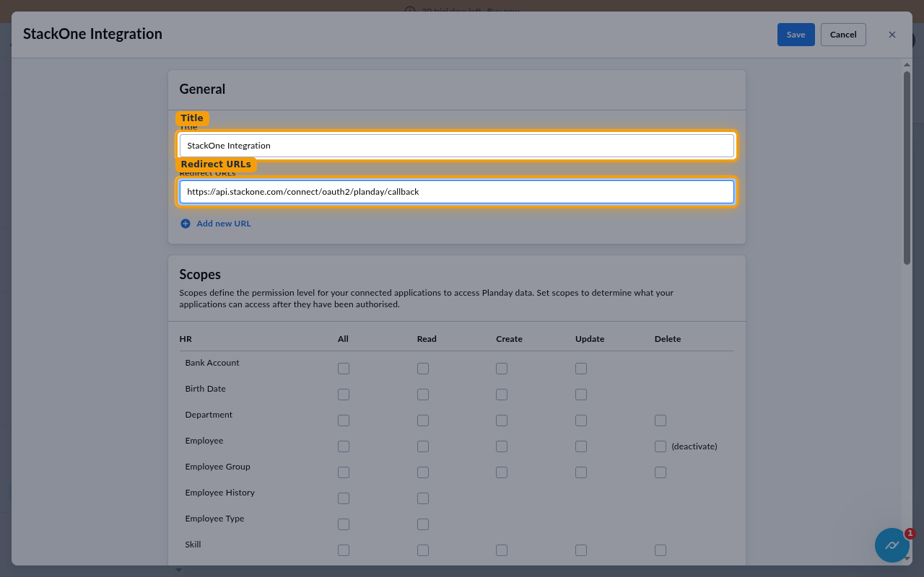
Task: Check Skill All checkbox
Action: (x=344, y=550)
